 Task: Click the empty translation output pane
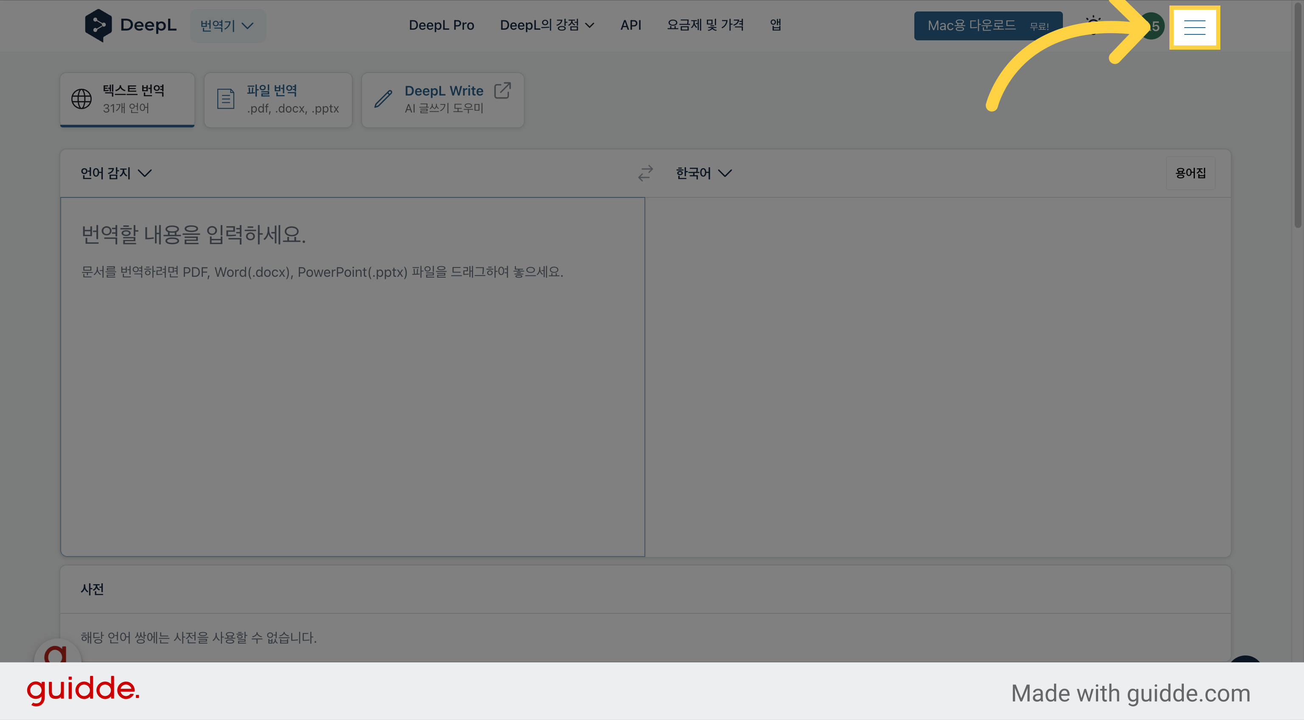[x=938, y=377]
